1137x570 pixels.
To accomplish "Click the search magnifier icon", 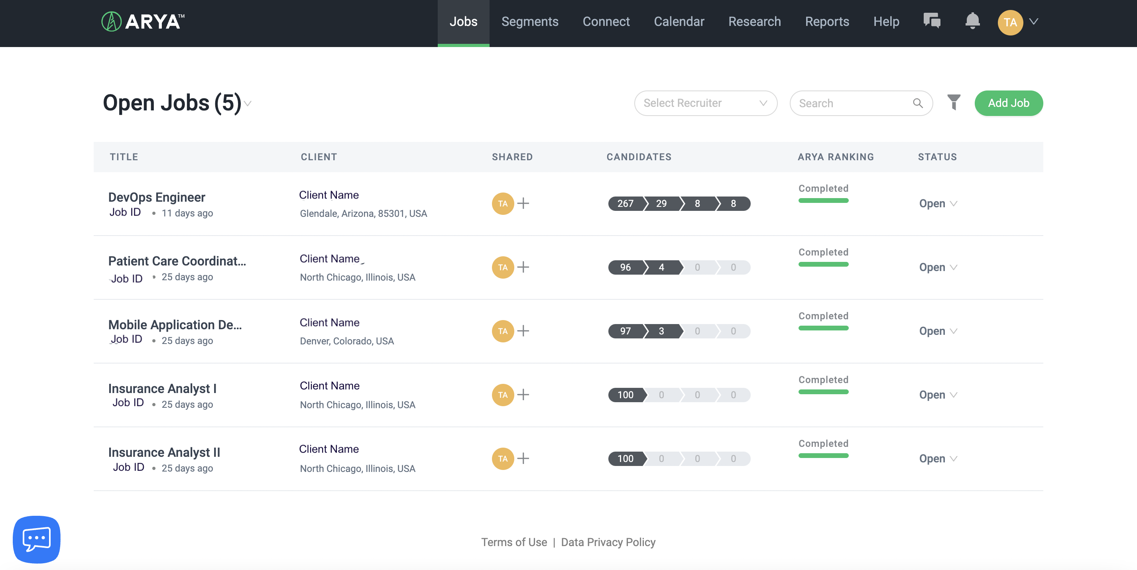I will click(918, 103).
